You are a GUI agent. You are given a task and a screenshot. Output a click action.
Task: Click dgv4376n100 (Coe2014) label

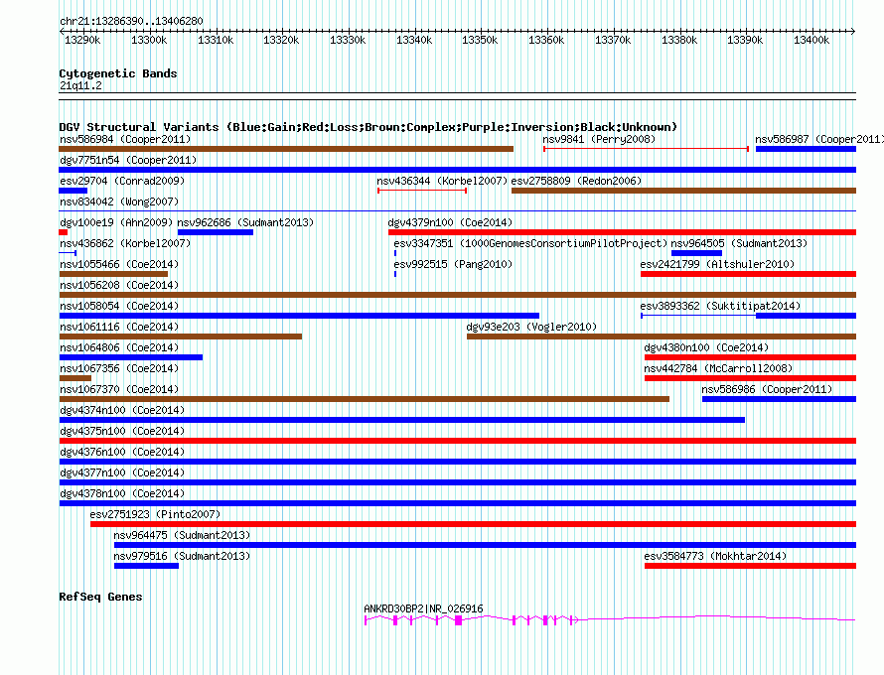click(x=122, y=452)
